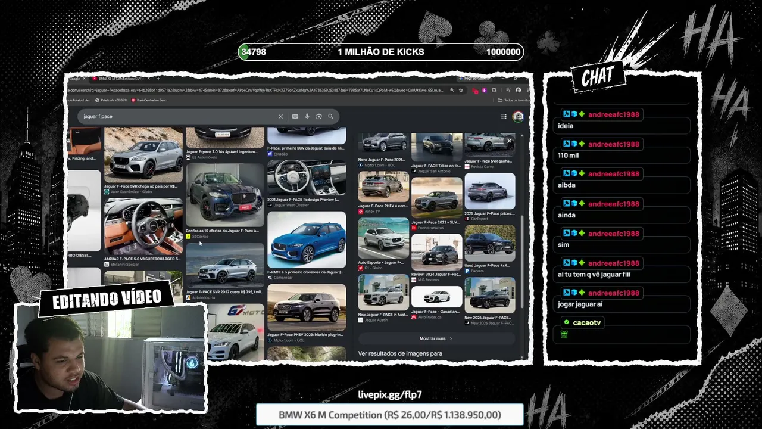The width and height of the screenshot is (762, 429).
Task: Click 'Jaguar F-Pace SVR ganha...' title
Action: [488, 161]
